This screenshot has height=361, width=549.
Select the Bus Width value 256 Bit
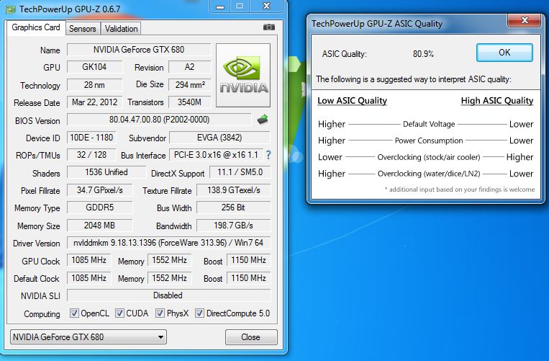[x=234, y=208]
